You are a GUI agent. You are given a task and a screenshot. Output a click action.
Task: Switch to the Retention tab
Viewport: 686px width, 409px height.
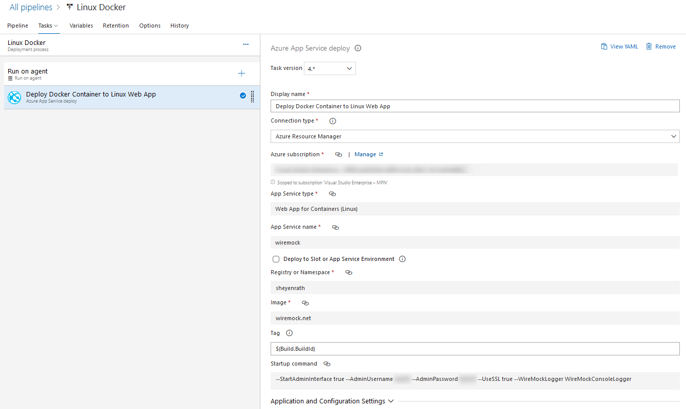click(x=116, y=26)
